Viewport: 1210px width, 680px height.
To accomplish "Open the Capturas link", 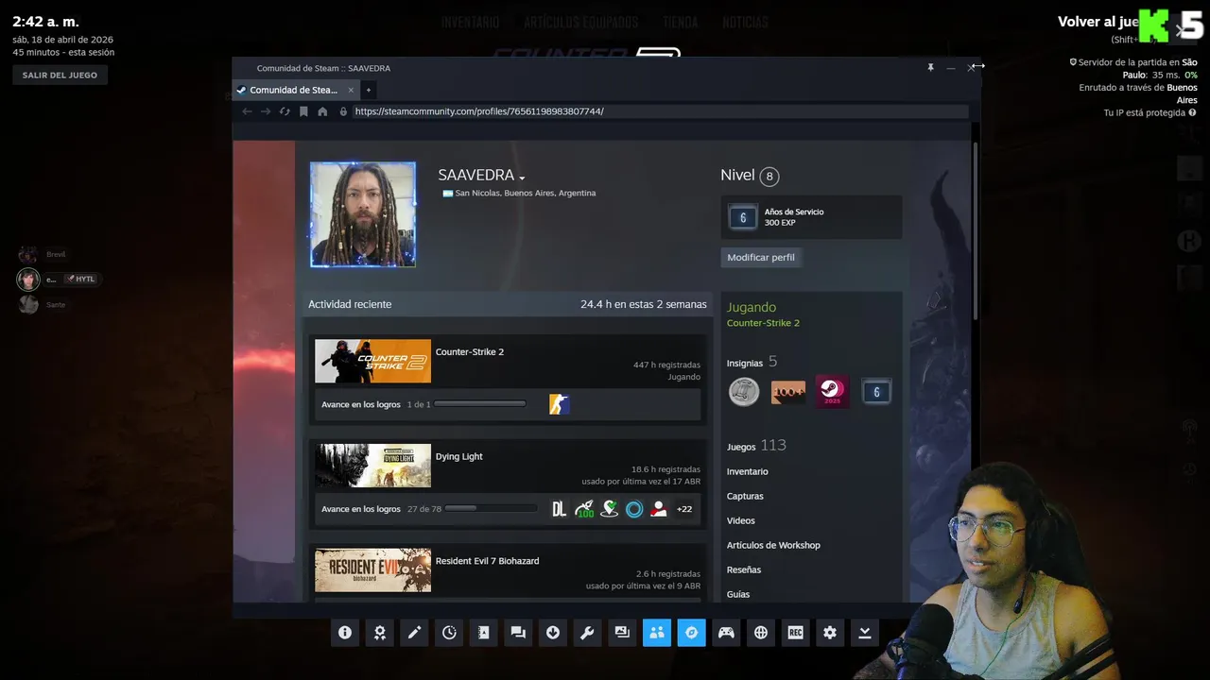I will (x=745, y=496).
